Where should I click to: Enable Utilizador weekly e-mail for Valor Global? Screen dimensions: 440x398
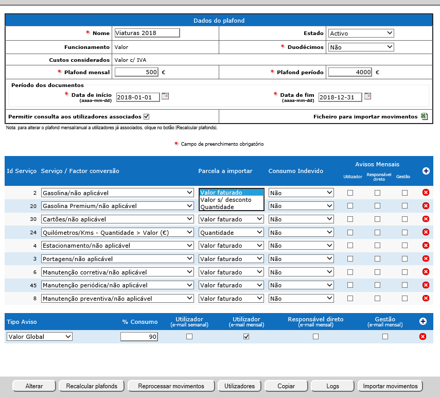click(x=189, y=336)
